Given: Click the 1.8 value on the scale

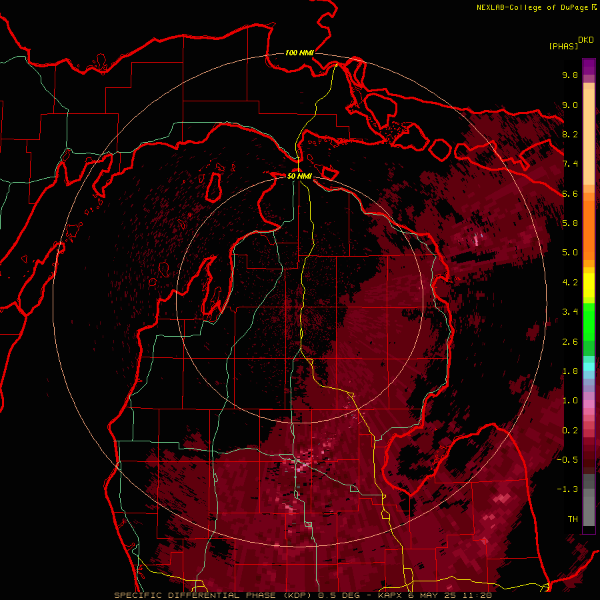Looking at the screenshot, I should 570,371.
